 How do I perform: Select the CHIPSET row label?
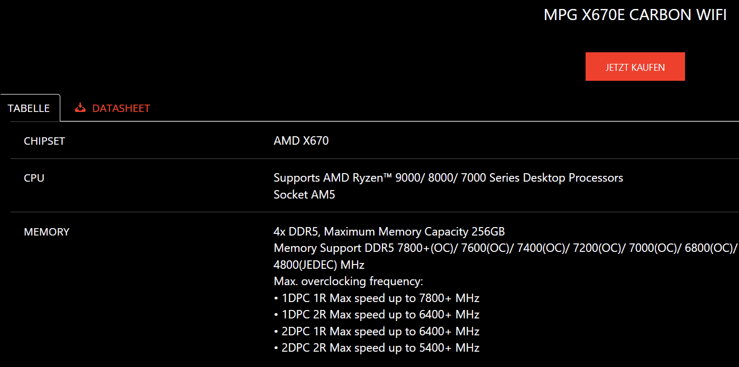[44, 141]
